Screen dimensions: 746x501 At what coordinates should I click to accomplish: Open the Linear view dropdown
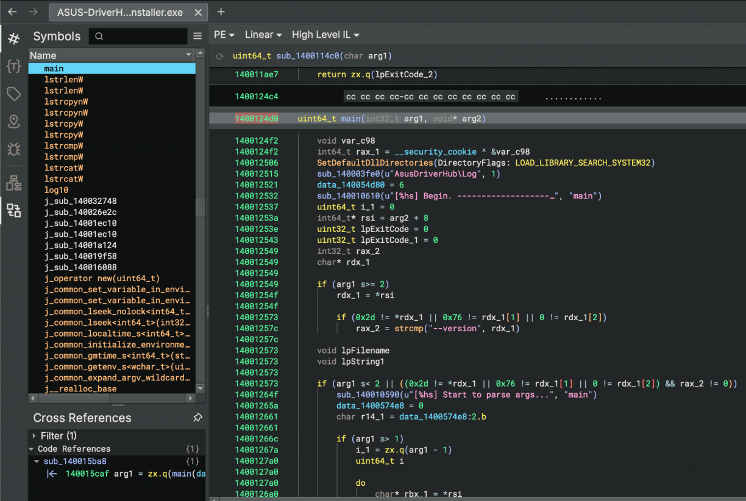[x=263, y=35]
